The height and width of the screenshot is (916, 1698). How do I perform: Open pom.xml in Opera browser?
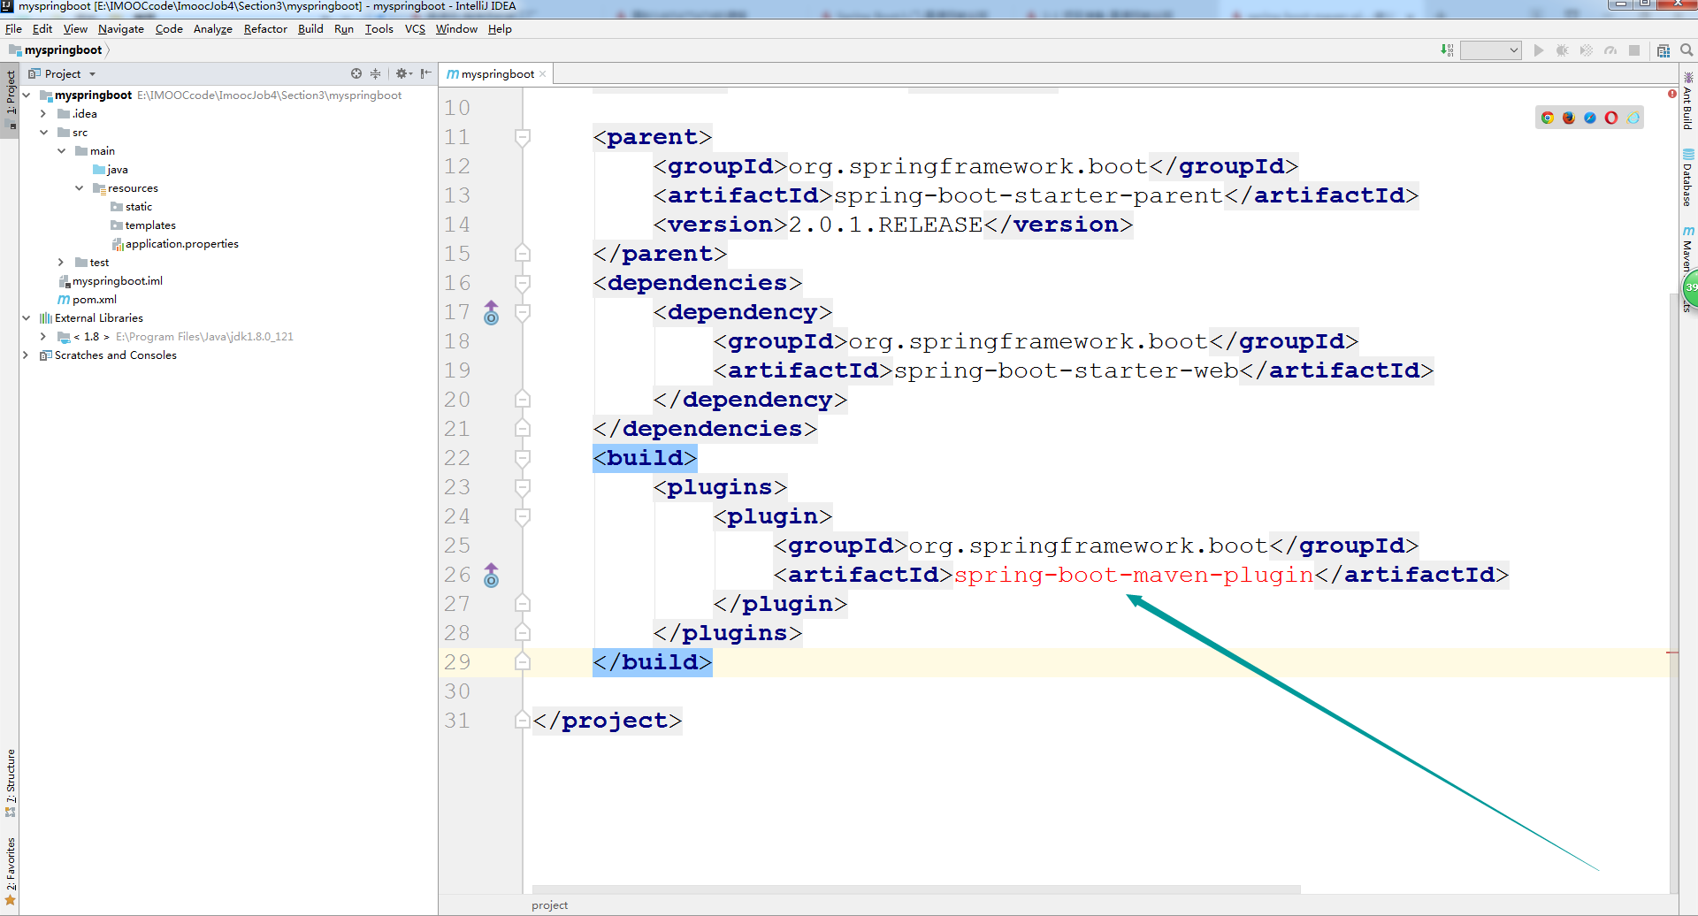[x=1611, y=118]
